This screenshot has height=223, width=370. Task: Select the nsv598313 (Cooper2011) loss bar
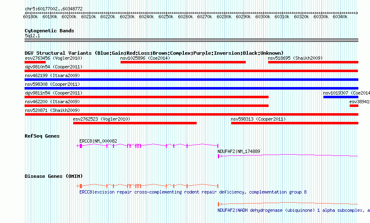[x=295, y=123]
